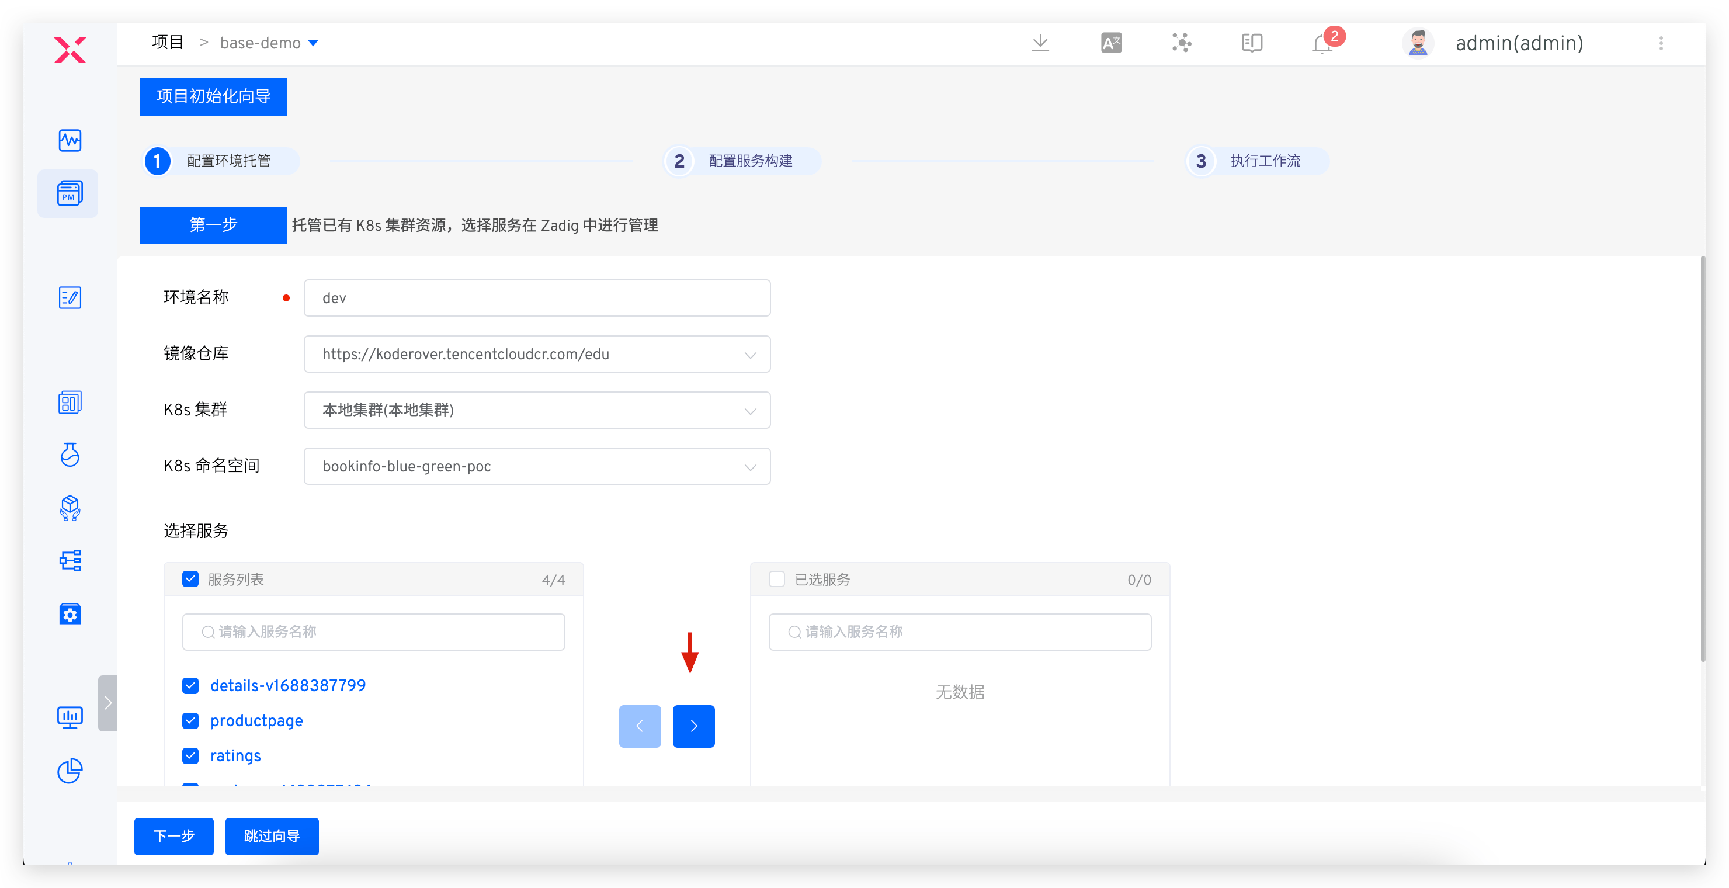The image size is (1729, 888).
Task: Open the download icon in top bar
Action: (x=1040, y=42)
